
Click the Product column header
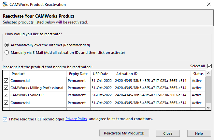18,74
